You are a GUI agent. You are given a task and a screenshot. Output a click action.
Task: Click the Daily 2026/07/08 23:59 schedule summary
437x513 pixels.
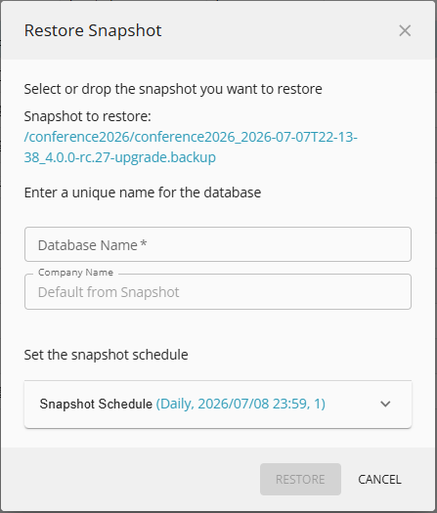pyautogui.click(x=240, y=405)
